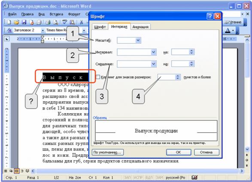Image resolution: width=252 pixels, height=182 pixels.
Task: Select the Интервал tab
Action: pyautogui.click(x=119, y=26)
